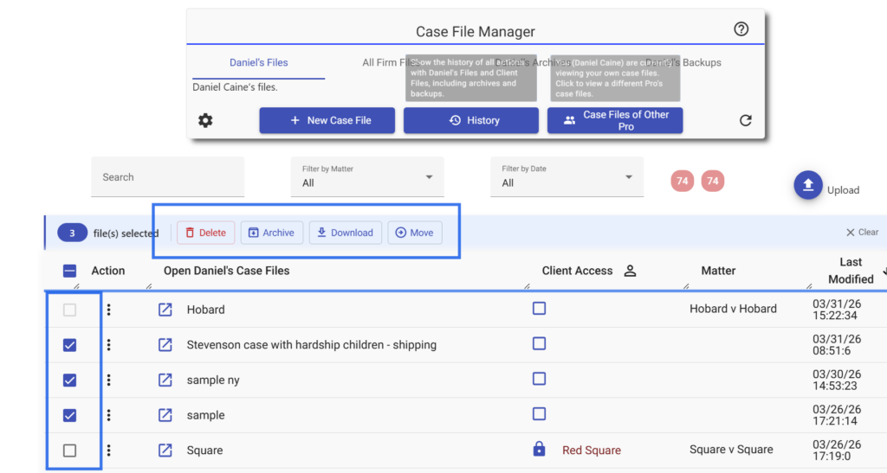
Task: Click the blue Upload arrow icon
Action: click(807, 185)
